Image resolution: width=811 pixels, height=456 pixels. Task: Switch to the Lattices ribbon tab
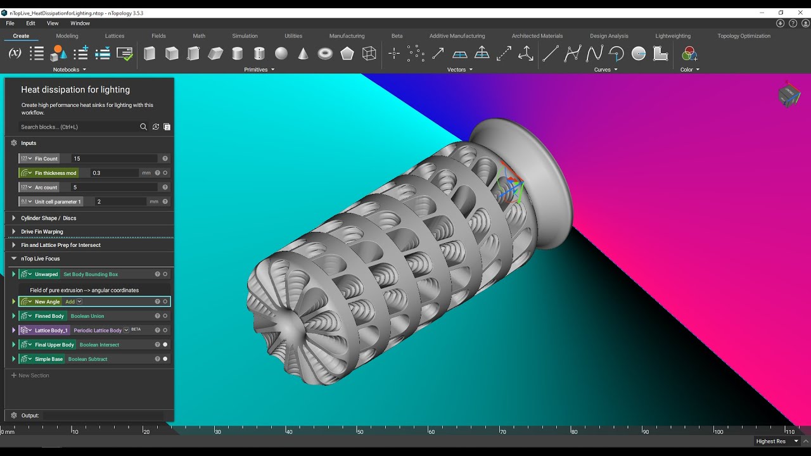pyautogui.click(x=115, y=36)
